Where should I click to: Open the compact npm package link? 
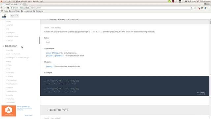[x=56, y=118]
